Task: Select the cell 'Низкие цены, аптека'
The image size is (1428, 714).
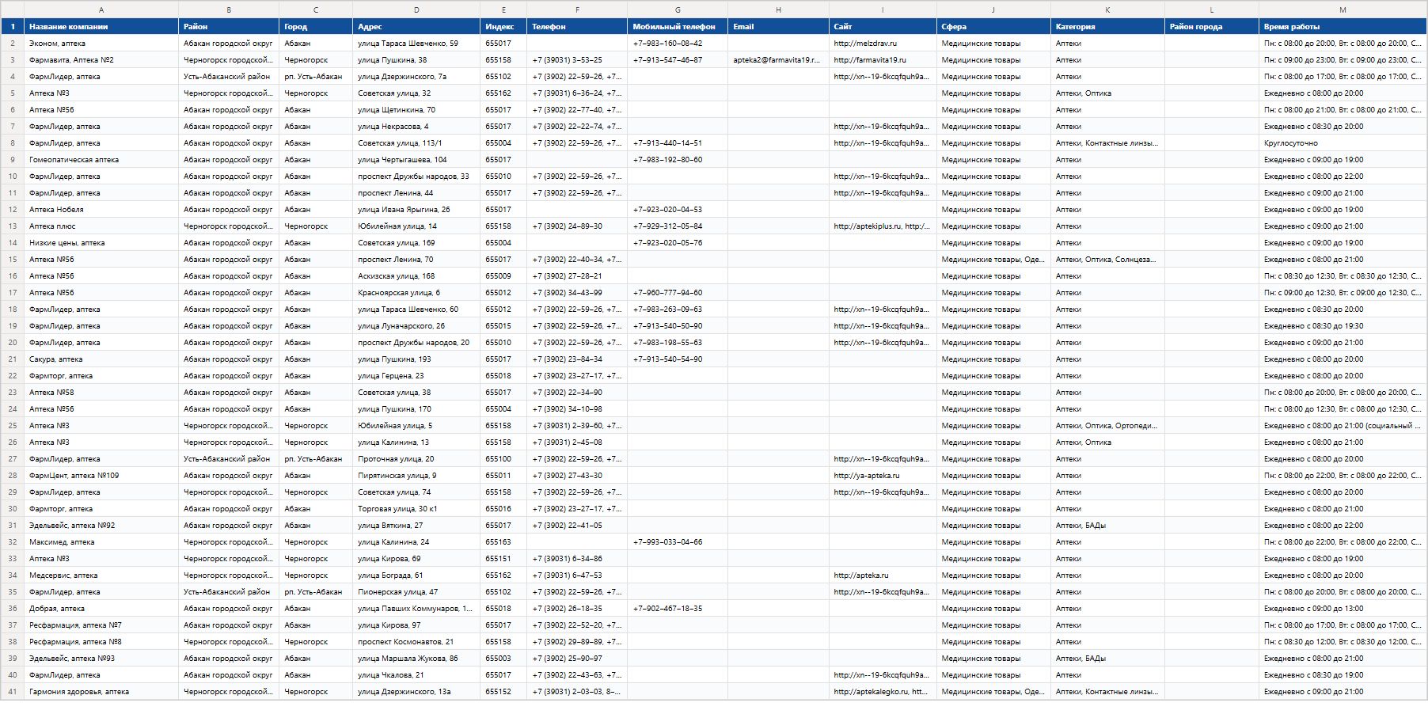Action: (x=101, y=243)
